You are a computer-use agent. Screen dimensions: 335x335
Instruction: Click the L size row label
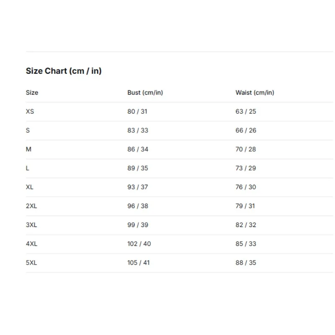coord(28,168)
